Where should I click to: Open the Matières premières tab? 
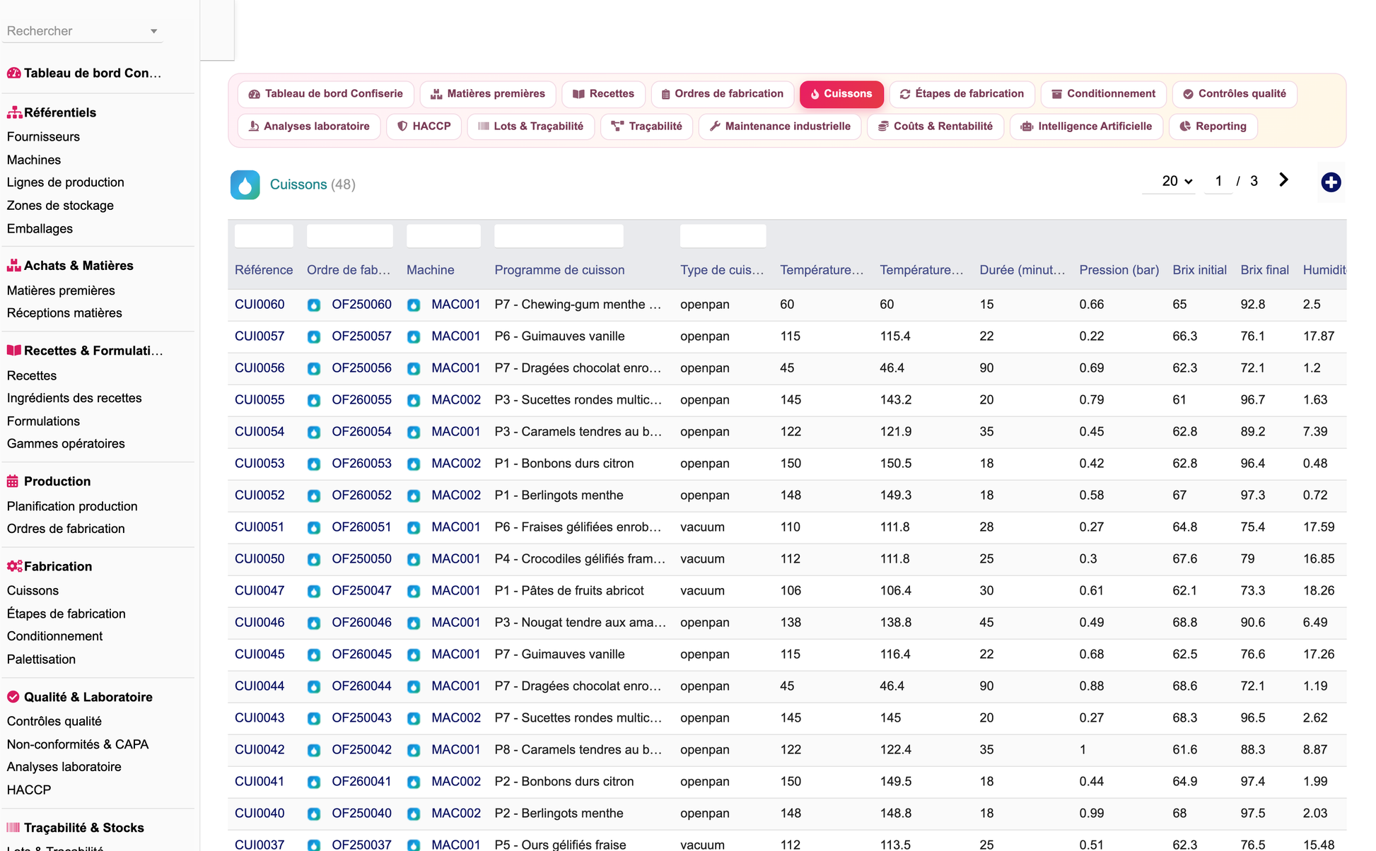pyautogui.click(x=488, y=94)
